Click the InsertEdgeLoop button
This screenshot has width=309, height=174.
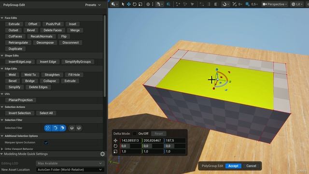pyautogui.click(x=20, y=62)
